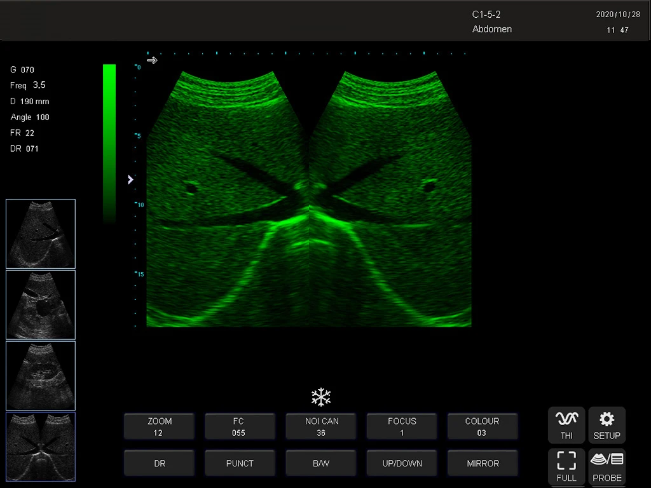The height and width of the screenshot is (488, 651).
Task: Click the snowflake freeze icon
Action: [x=321, y=398]
